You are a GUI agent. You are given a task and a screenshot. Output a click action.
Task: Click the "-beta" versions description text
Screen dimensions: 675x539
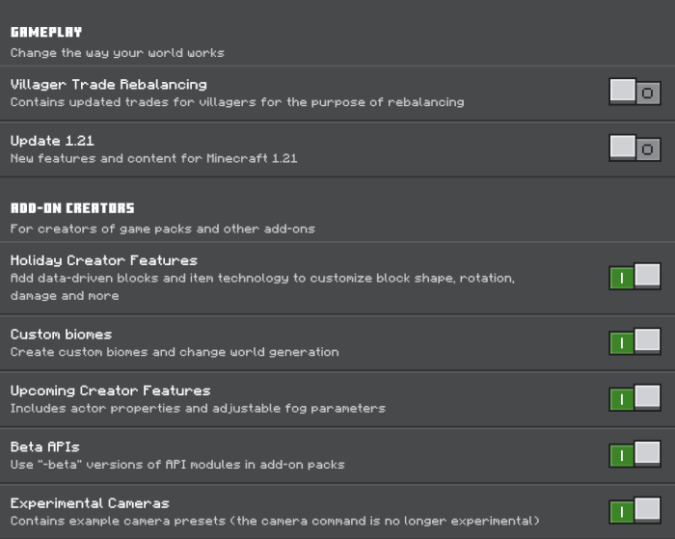click(x=177, y=465)
